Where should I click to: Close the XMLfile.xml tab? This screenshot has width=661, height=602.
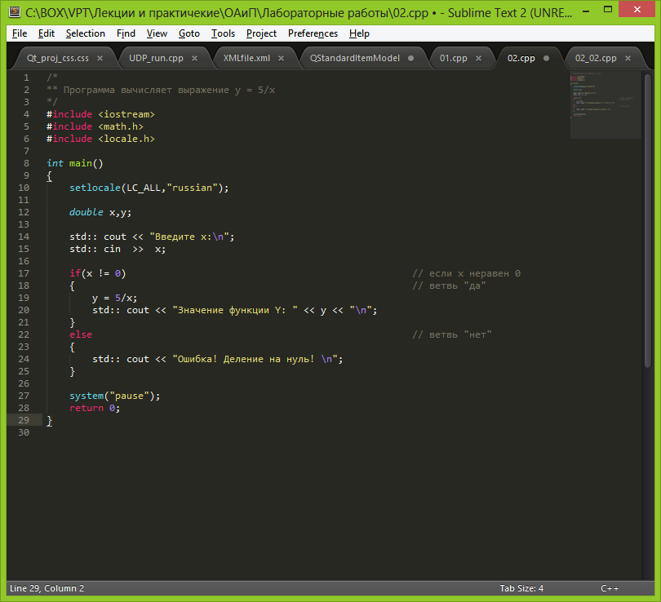tap(281, 59)
